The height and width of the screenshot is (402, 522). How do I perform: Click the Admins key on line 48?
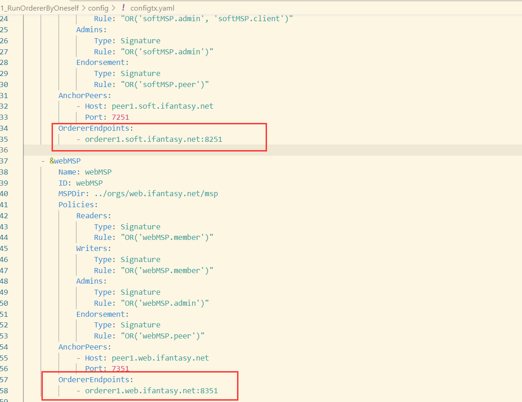[89, 281]
